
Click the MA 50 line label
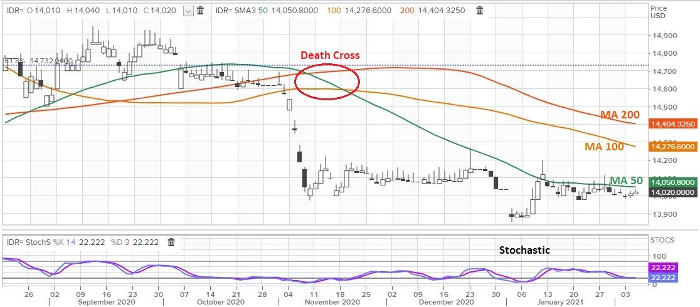click(x=626, y=180)
